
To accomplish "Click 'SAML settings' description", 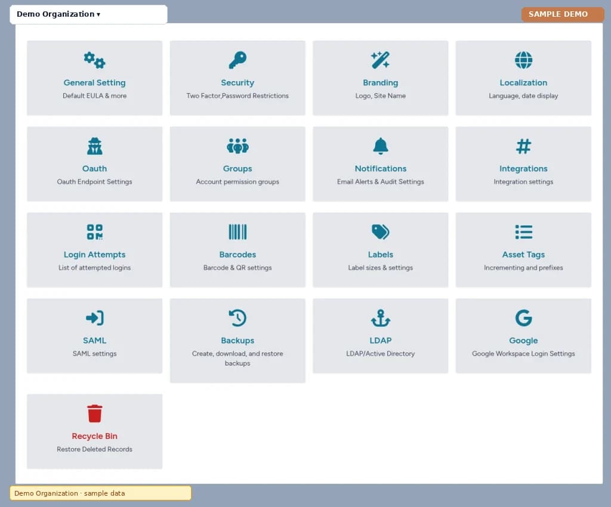I will pyautogui.click(x=94, y=354).
